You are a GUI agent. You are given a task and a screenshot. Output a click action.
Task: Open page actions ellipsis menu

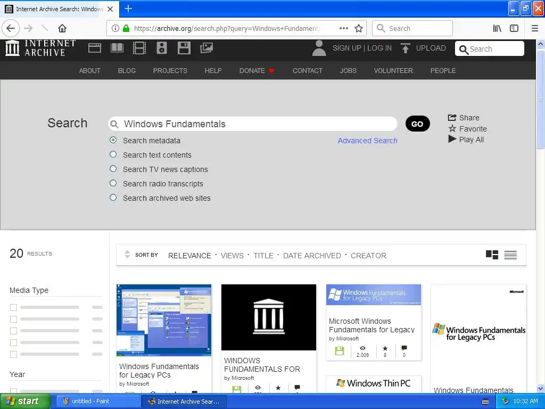point(344,28)
